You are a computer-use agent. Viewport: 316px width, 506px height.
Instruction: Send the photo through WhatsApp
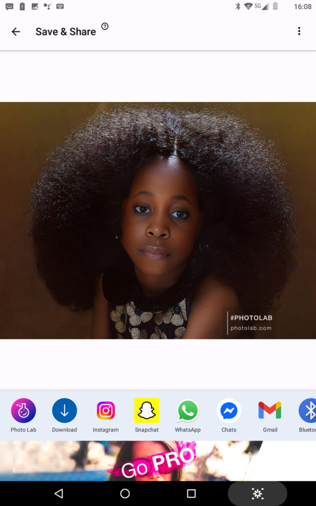pyautogui.click(x=188, y=411)
